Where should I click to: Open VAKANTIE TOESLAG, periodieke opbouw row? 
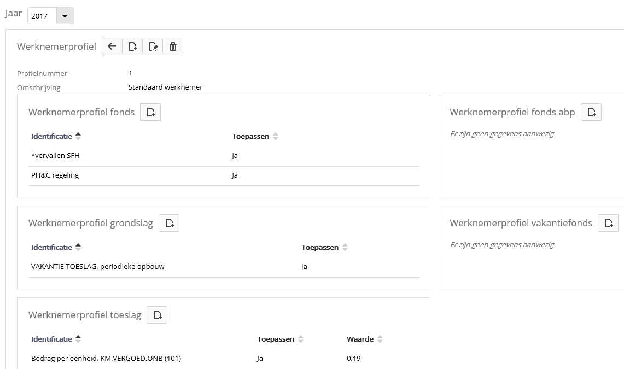pos(98,267)
